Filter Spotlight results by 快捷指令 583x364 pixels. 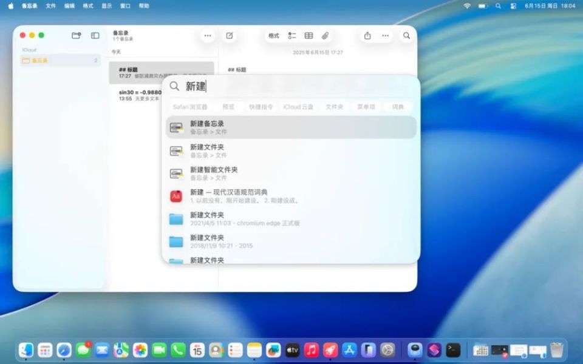point(261,107)
